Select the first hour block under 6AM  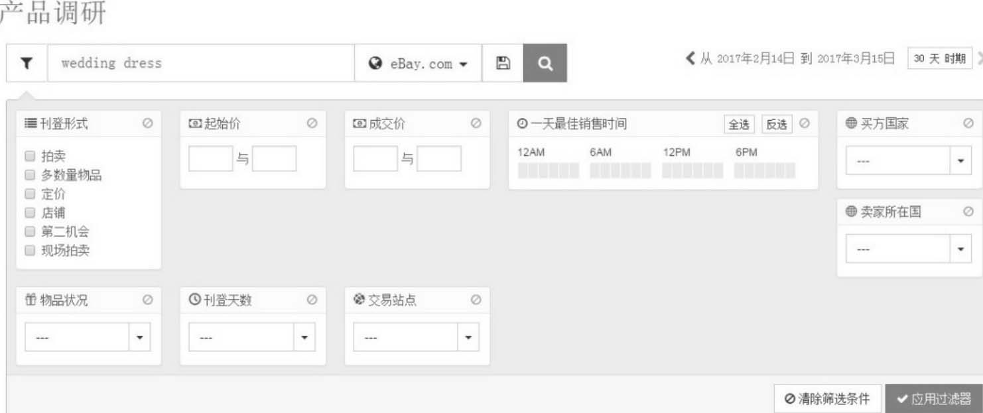coord(595,171)
